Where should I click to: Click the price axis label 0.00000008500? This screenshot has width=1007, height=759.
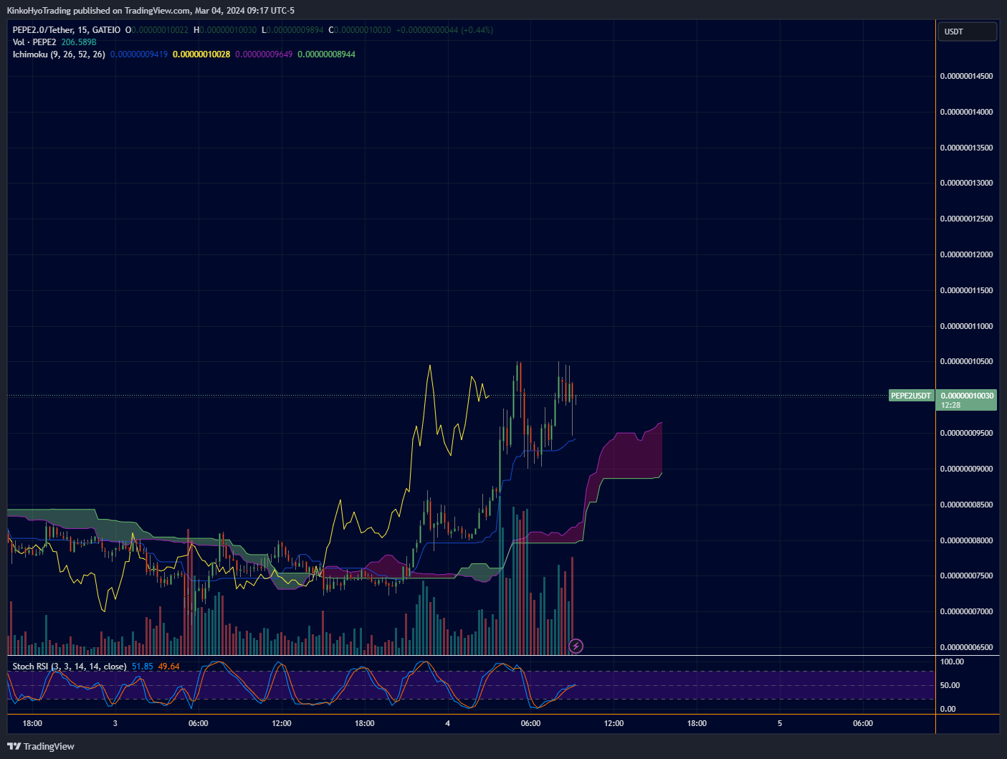967,505
